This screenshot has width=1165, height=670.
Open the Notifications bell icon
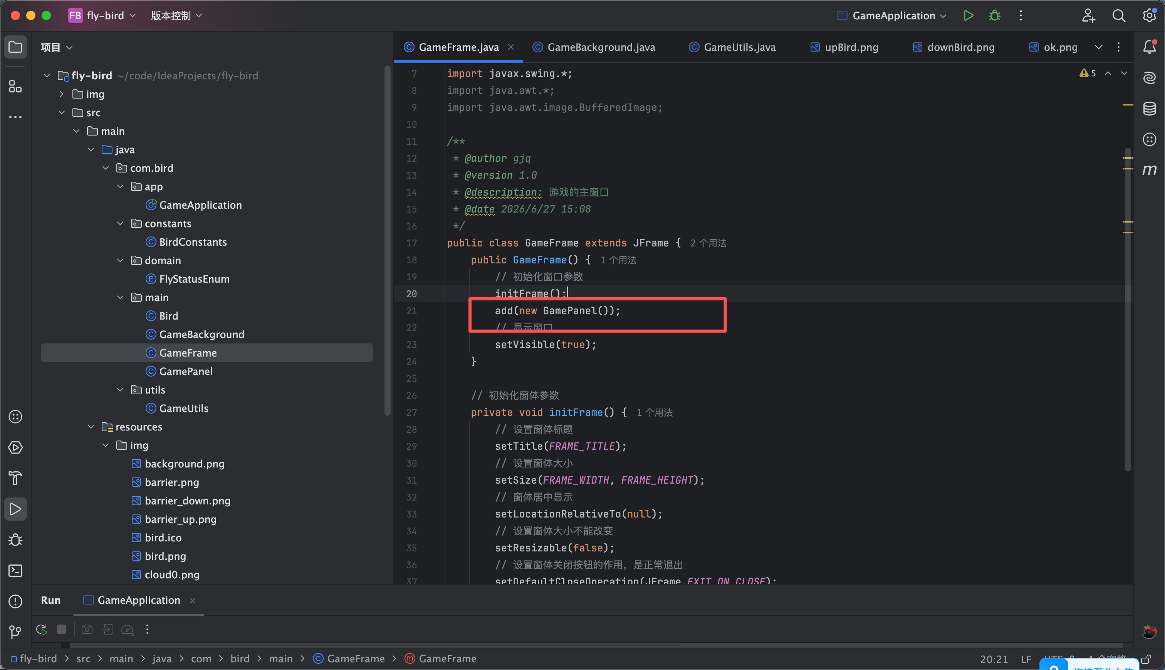coord(1149,47)
